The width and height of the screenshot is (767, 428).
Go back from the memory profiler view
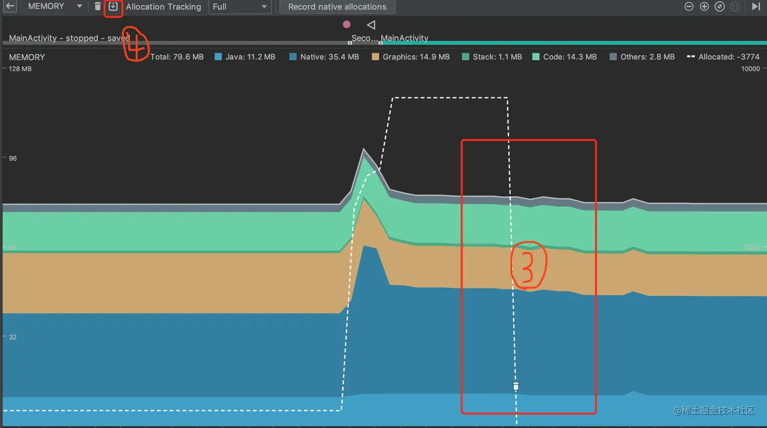tap(10, 7)
